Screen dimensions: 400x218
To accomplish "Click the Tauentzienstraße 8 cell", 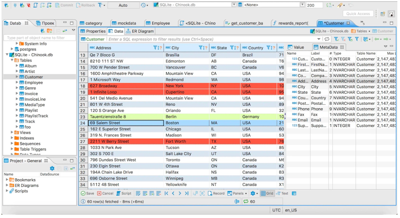I will point(126,116).
